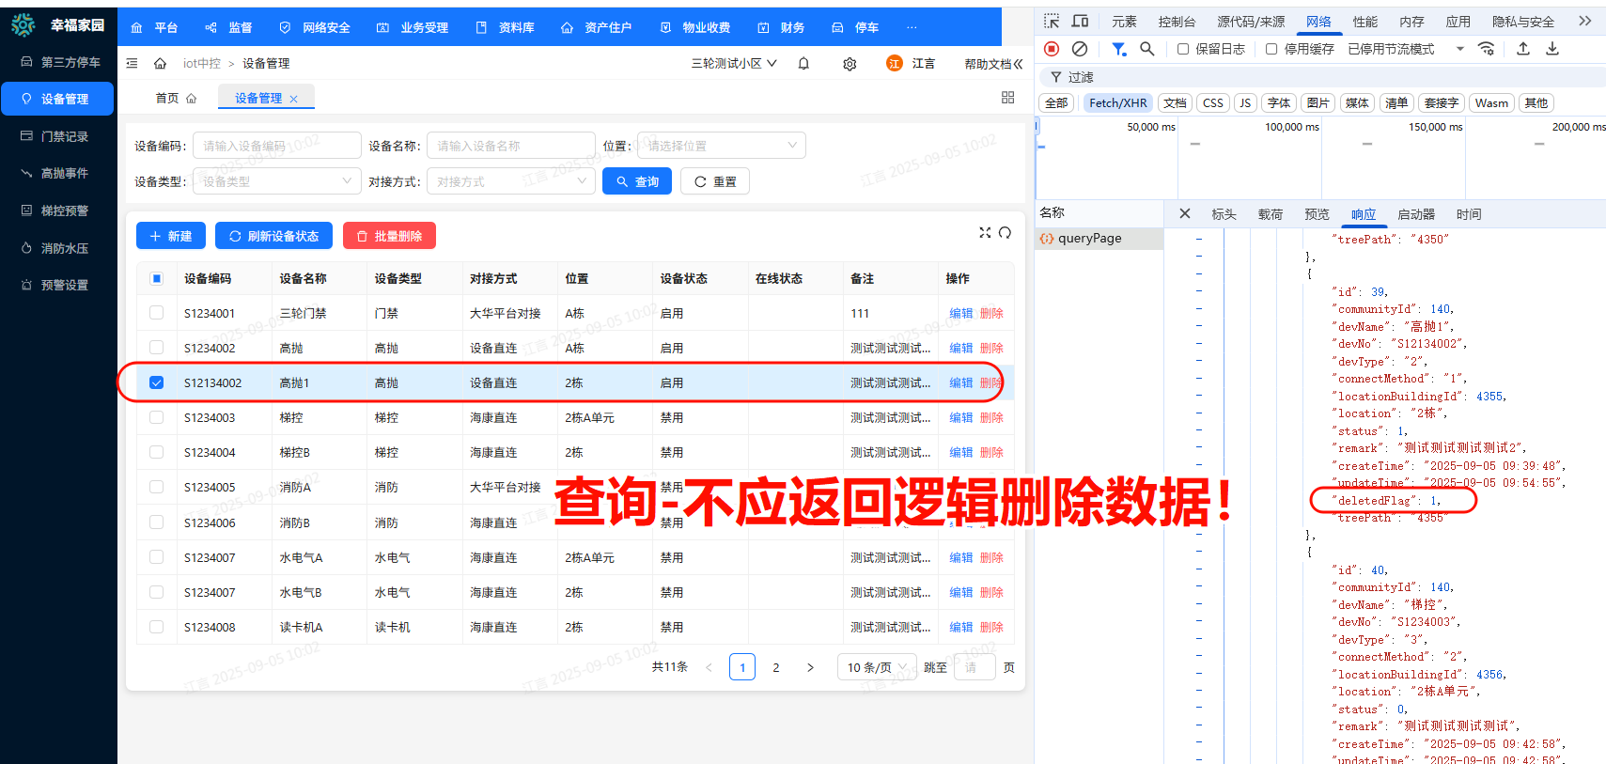Click the 设备编码 input field

click(x=276, y=146)
